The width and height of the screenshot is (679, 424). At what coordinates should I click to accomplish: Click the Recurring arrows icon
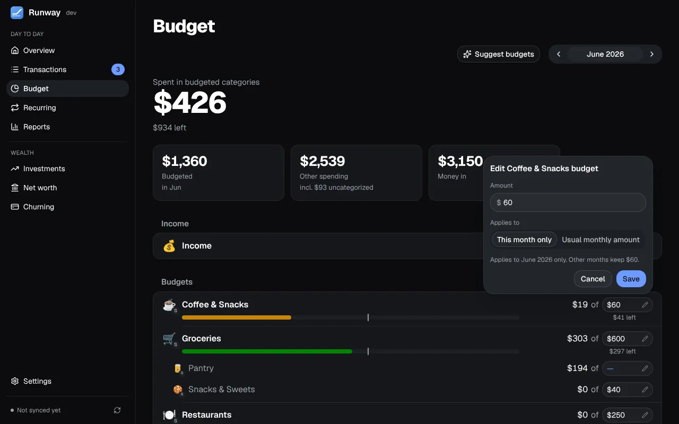[x=15, y=108]
